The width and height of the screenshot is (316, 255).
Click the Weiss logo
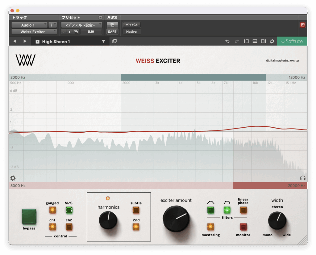point(26,60)
